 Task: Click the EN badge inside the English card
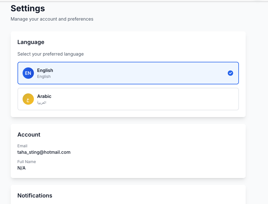pos(28,73)
